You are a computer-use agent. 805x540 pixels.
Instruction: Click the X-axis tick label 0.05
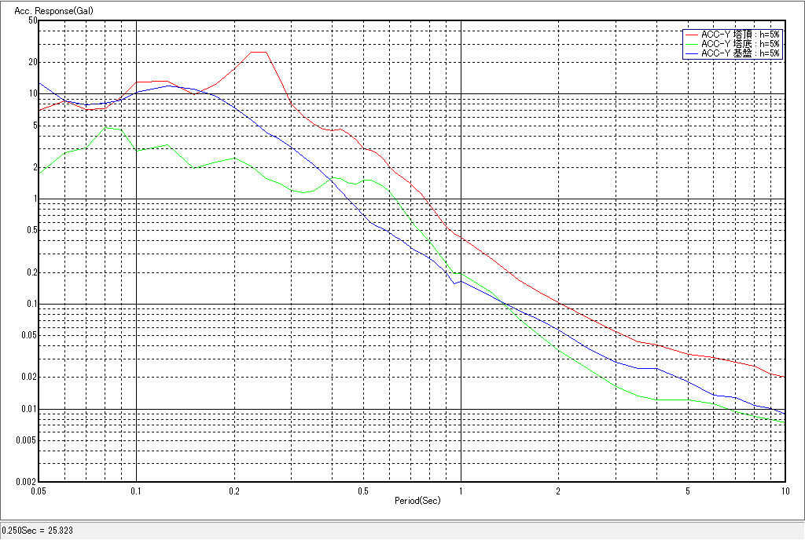[x=38, y=490]
